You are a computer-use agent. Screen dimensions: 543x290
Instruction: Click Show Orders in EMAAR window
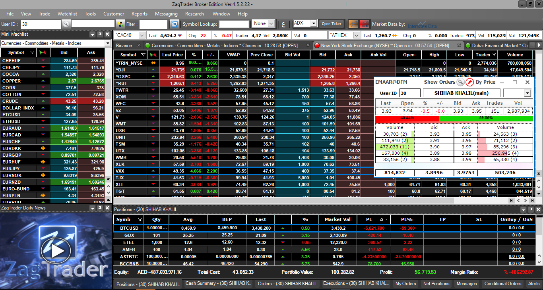pos(439,82)
